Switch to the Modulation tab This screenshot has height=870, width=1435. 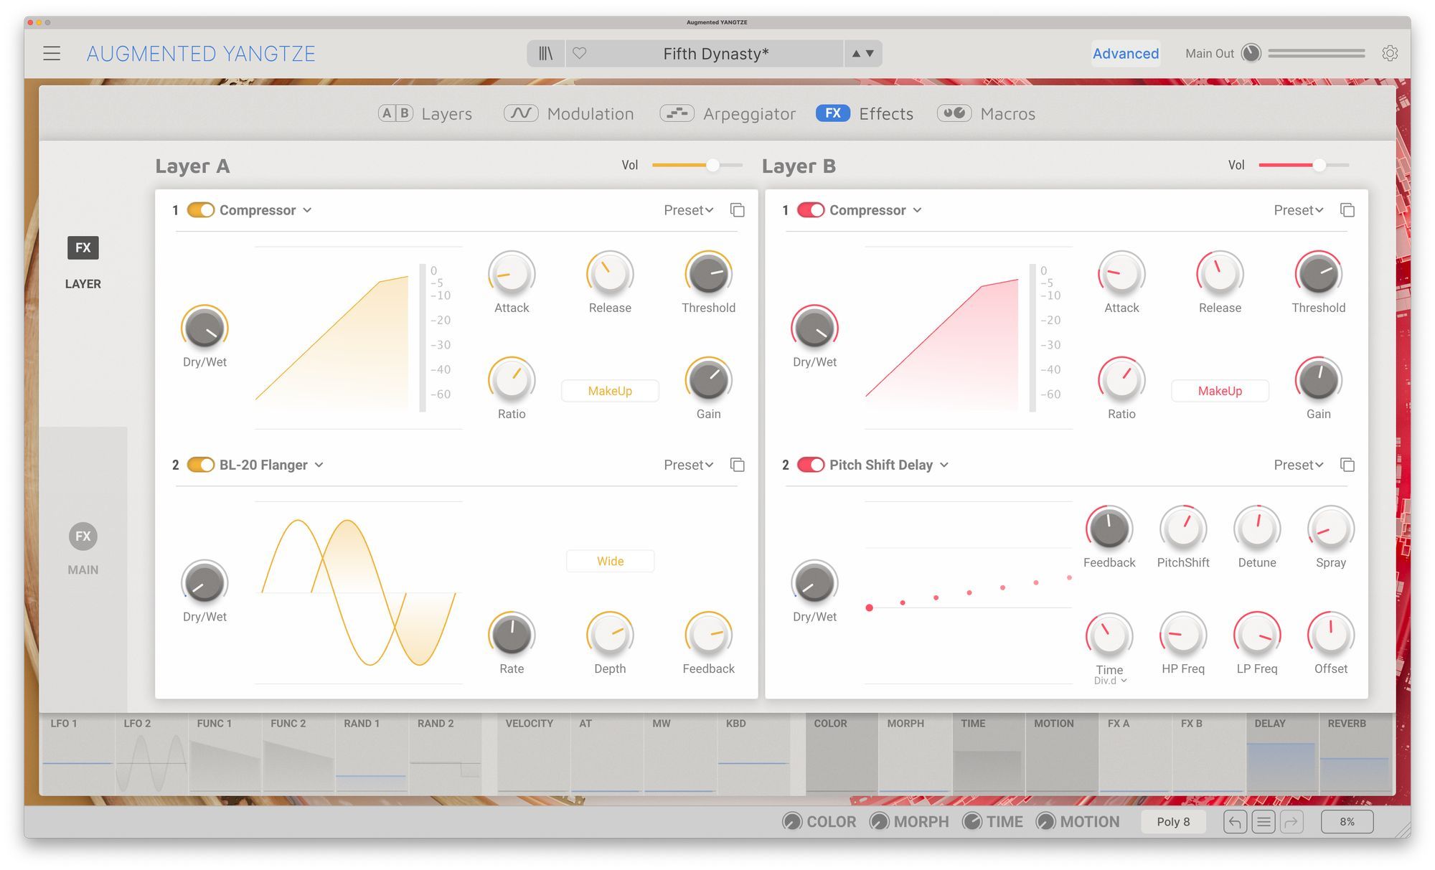569,113
